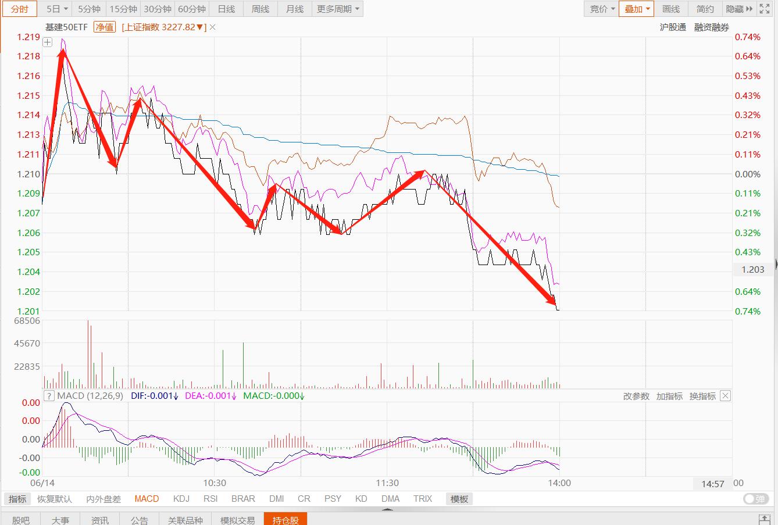Screen dimensions: 778x525
Task: Switch to the 日线 chart tab
Action: pyautogui.click(x=226, y=9)
